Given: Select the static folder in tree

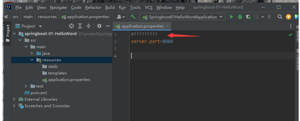Looking at the screenshot, I should click(x=50, y=67).
